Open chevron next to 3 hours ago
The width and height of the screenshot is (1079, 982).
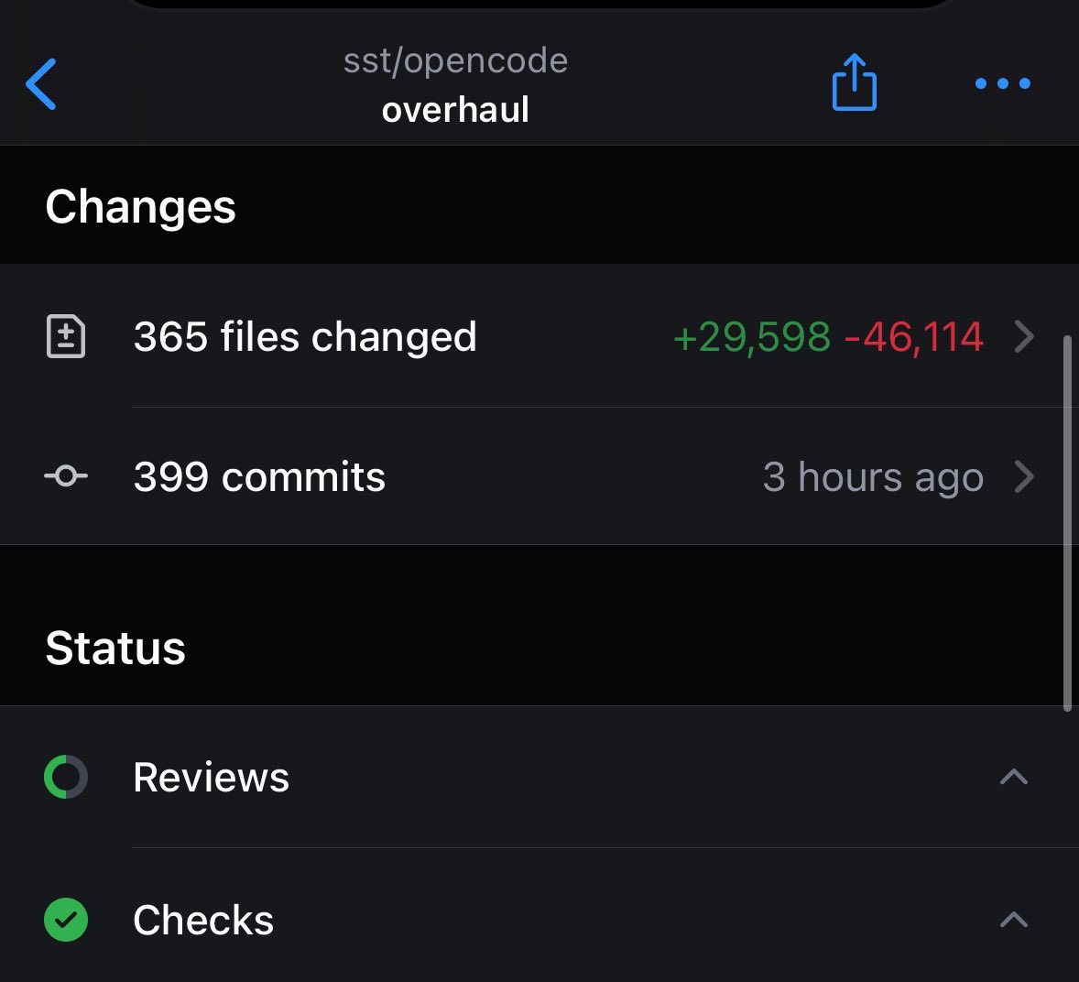[1025, 476]
